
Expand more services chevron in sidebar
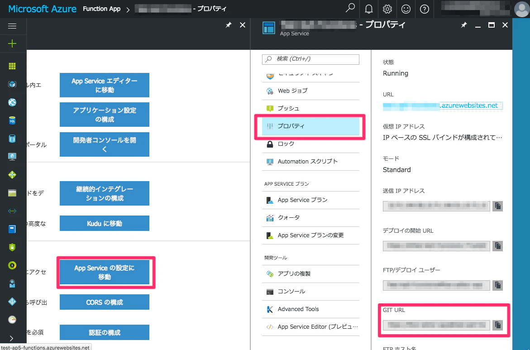click(11, 339)
